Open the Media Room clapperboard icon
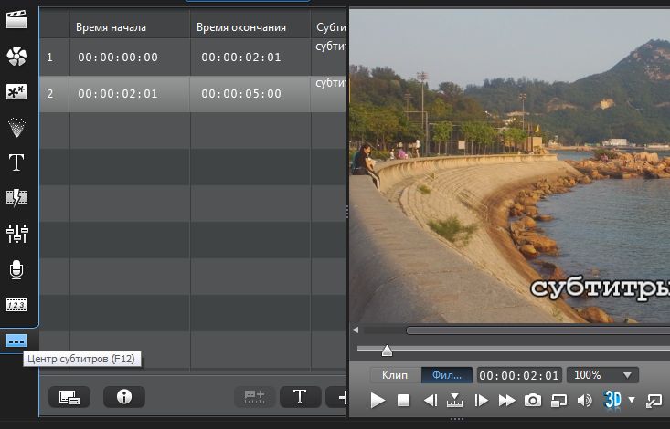 pos(16,18)
